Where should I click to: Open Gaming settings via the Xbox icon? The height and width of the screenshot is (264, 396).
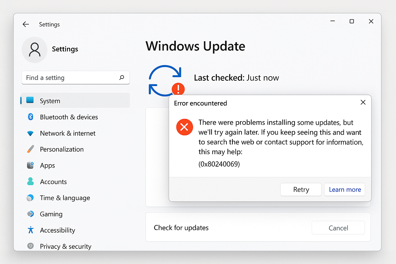pyautogui.click(x=30, y=214)
